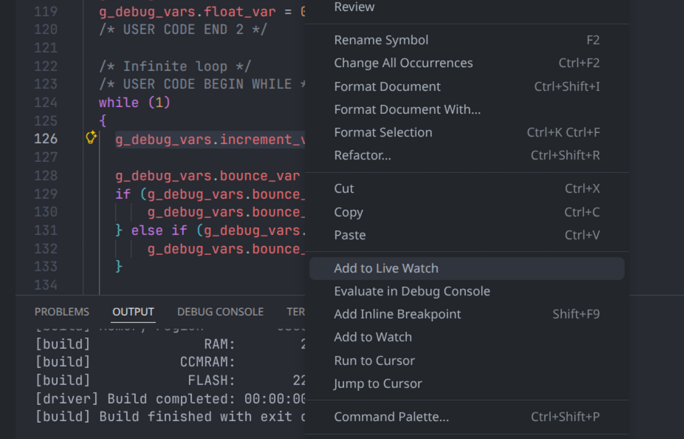Click the 'USER CODE BEGIN WHILE' comment
Screen dimensions: 684x439
click(202, 84)
